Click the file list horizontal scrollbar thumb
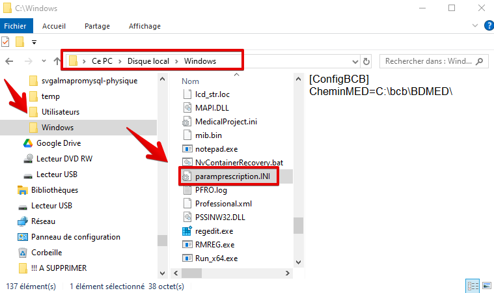 tap(191, 273)
